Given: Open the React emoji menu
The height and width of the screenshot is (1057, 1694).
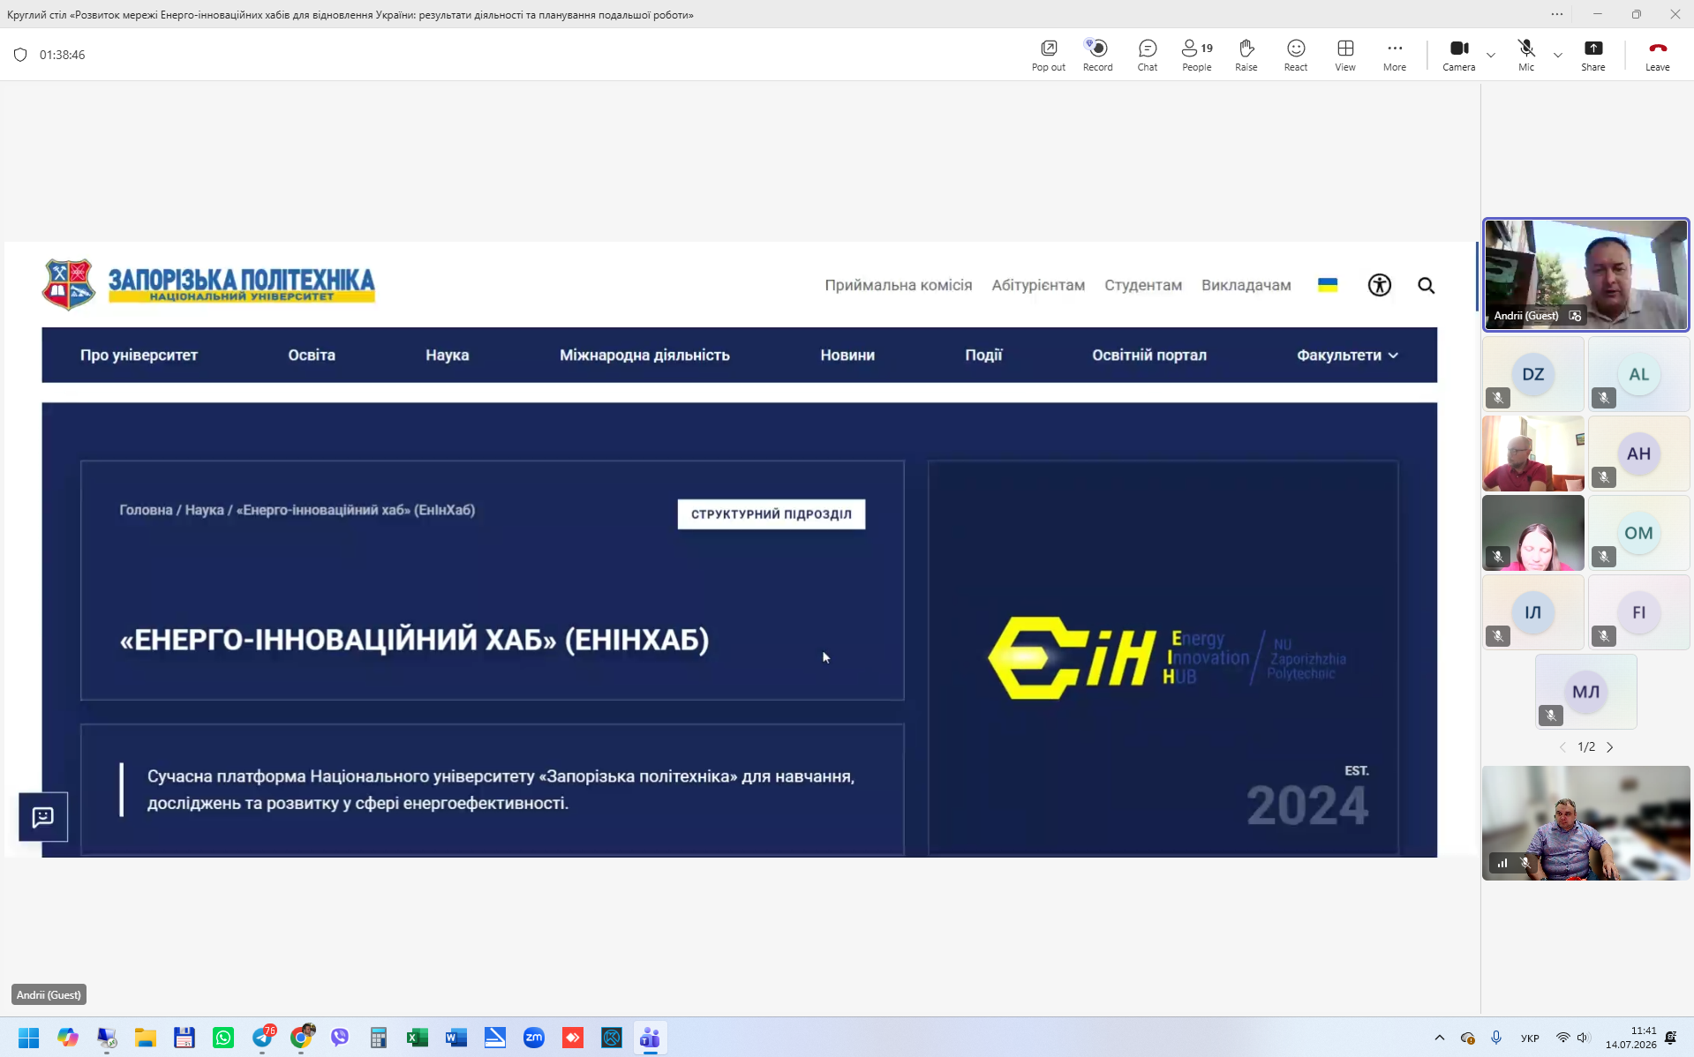Looking at the screenshot, I should [x=1295, y=55].
